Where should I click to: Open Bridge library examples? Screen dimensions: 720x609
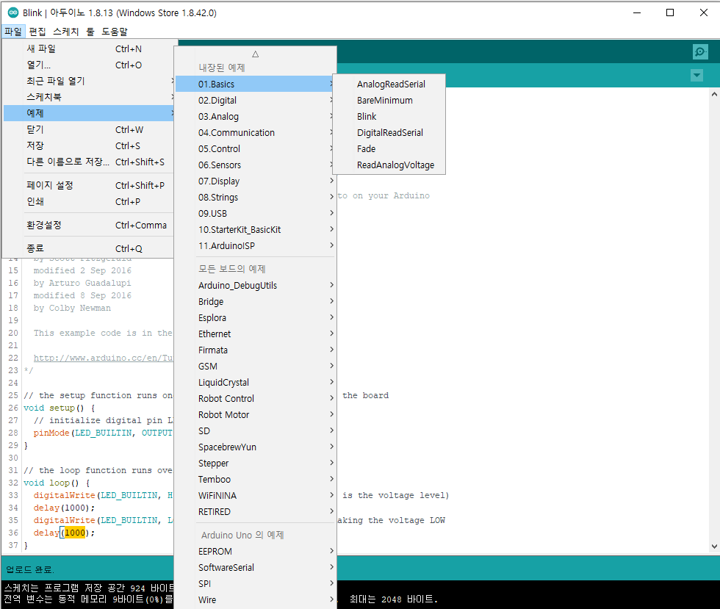pyautogui.click(x=256, y=301)
